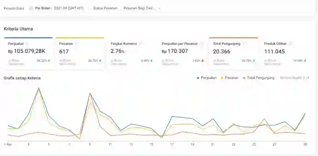Screen dimensions: 318x156
Task: Click the 25 axis label on the chart
Action: 254,144
